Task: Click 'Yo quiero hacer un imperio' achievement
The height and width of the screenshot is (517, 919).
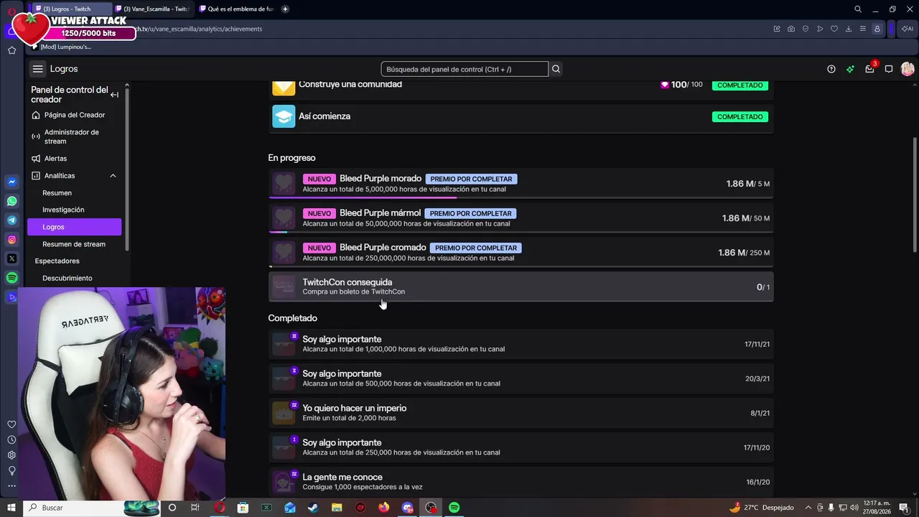Action: point(521,413)
